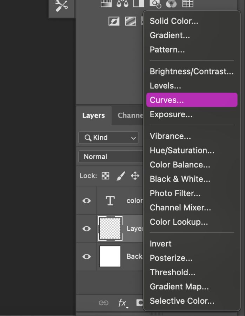This screenshot has width=245, height=316.
Task: Select the white Background layer thumbnail
Action: tap(110, 256)
